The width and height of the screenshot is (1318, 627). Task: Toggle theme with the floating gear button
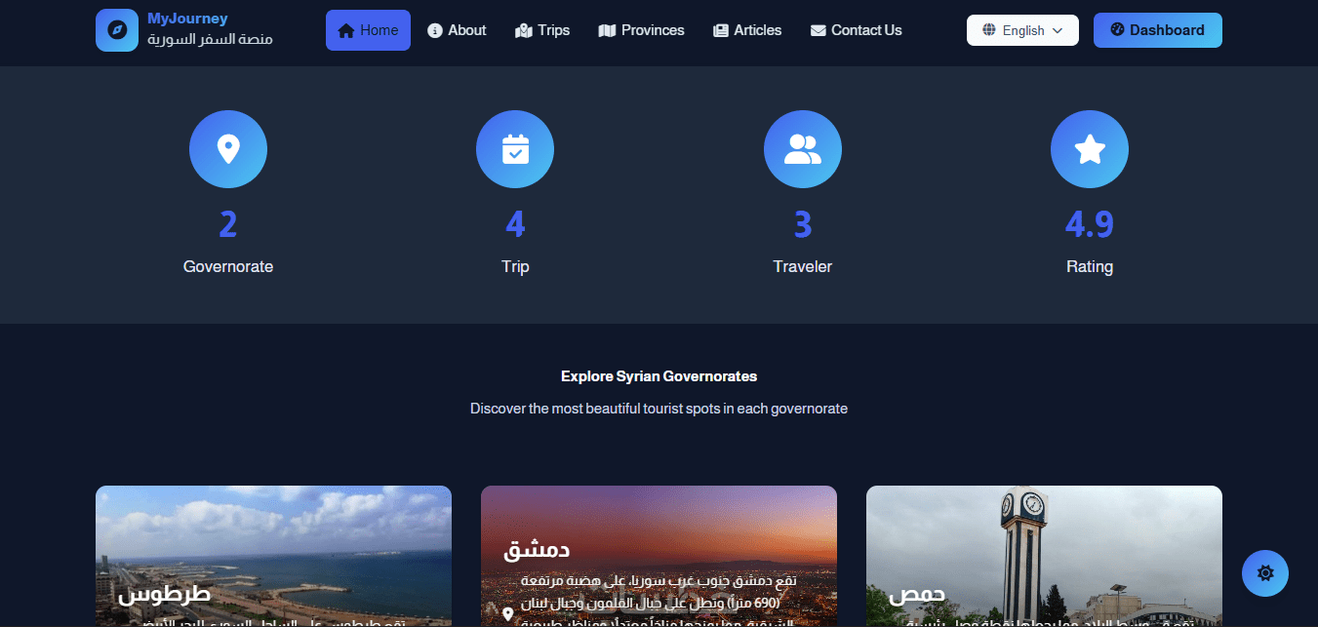point(1265,573)
